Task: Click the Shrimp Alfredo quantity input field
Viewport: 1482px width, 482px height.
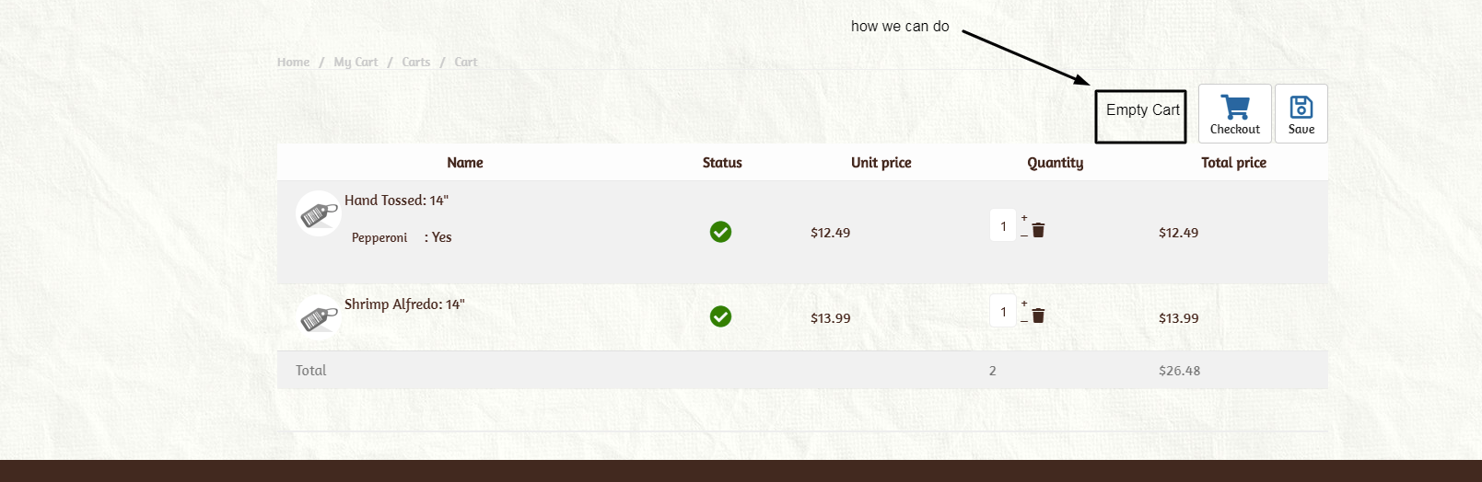Action: [x=1003, y=312]
